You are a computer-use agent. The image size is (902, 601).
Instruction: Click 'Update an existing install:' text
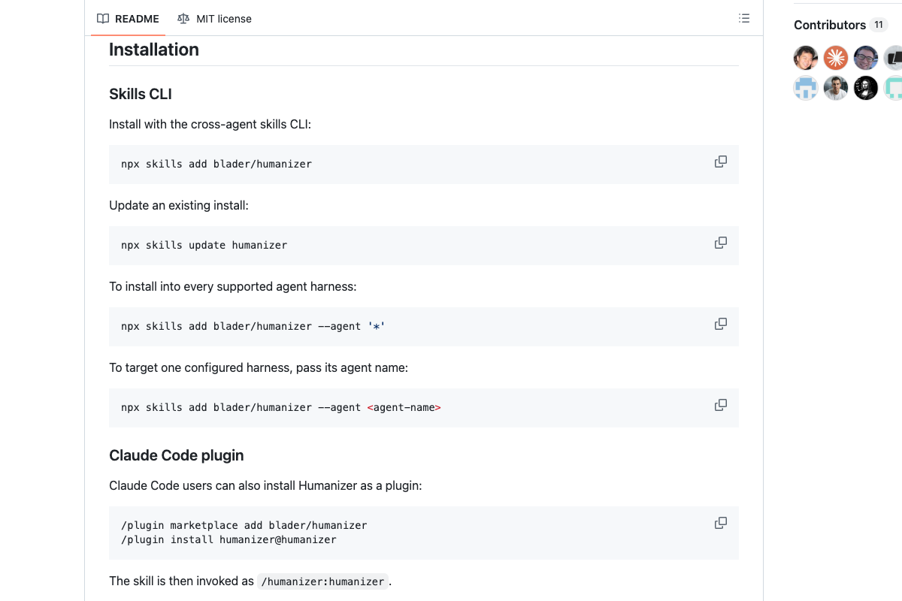click(179, 205)
